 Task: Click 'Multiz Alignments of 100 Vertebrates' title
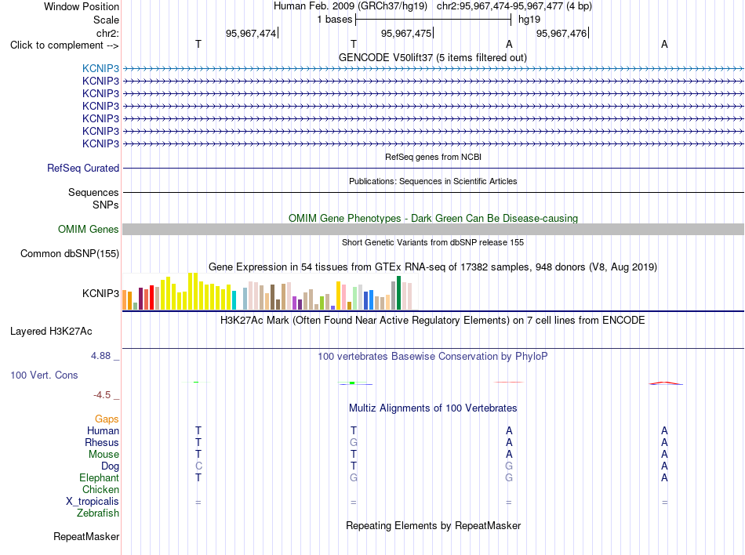click(x=433, y=408)
